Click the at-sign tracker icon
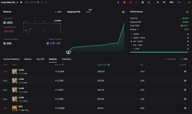This screenshot has height=114, width=192. click(143, 2)
